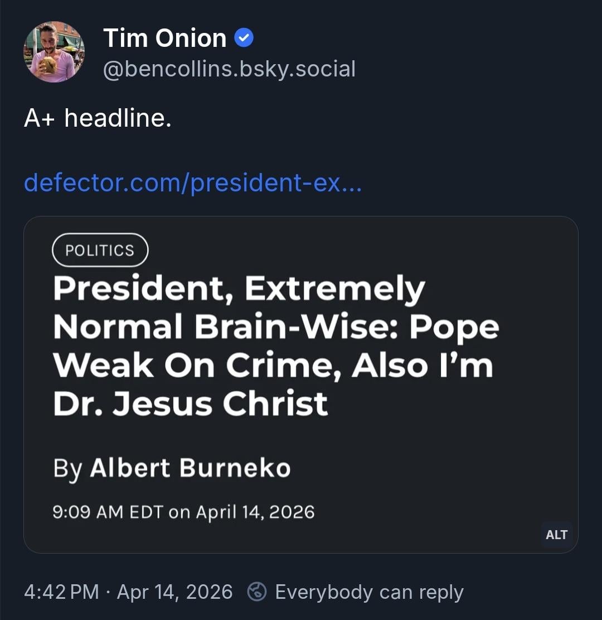Click "April 14, 2026" in the article dateline
602x620 pixels.
pos(255,512)
